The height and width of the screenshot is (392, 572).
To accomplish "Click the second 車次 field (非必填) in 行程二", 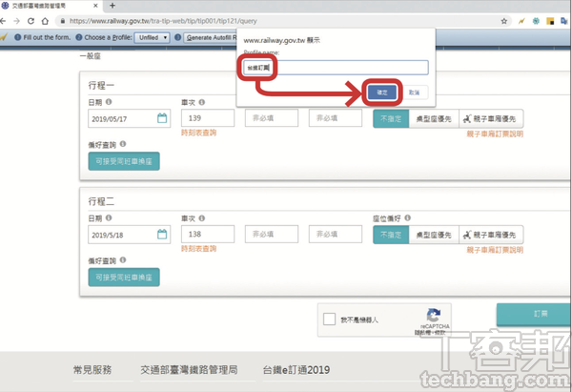I will tap(272, 234).
